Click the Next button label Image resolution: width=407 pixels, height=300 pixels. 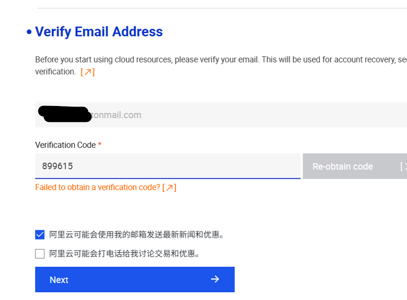[59, 280]
